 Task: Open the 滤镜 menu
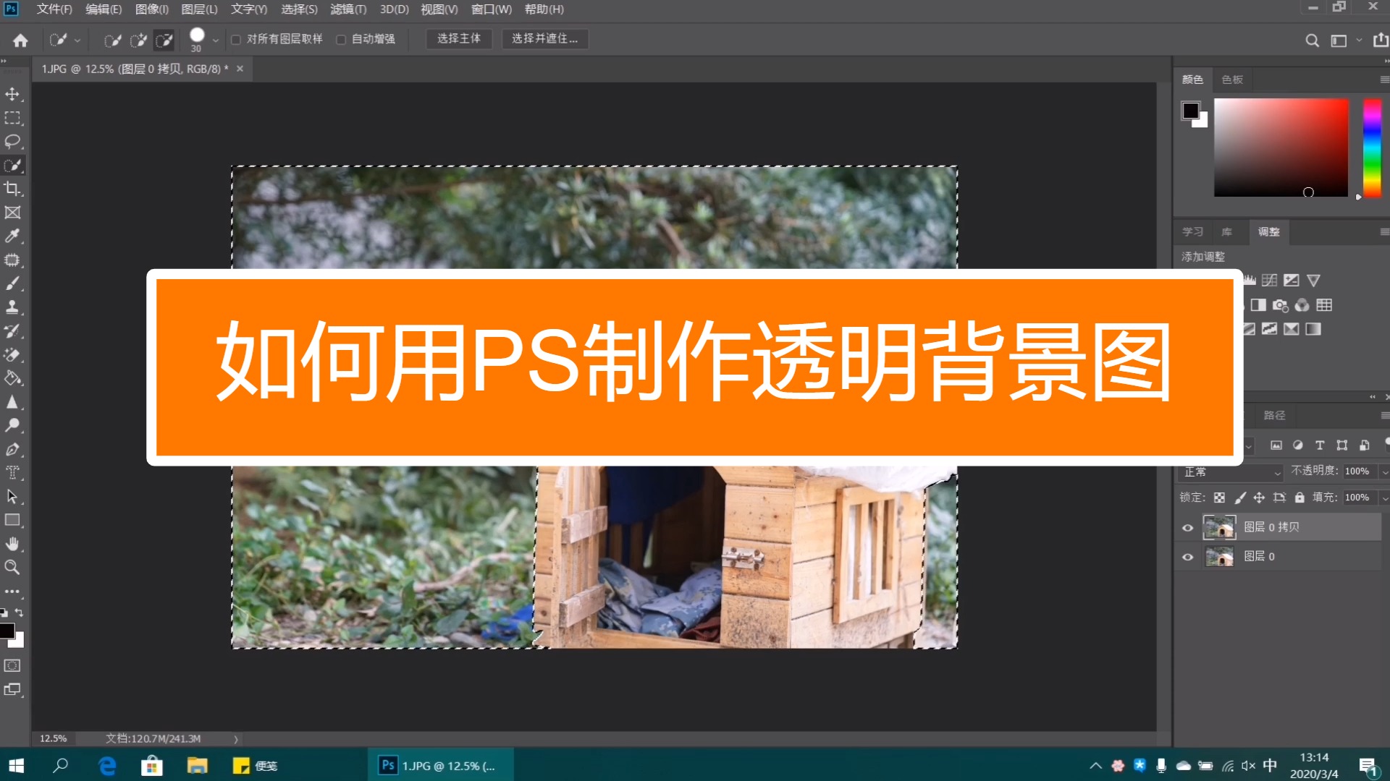347,9
